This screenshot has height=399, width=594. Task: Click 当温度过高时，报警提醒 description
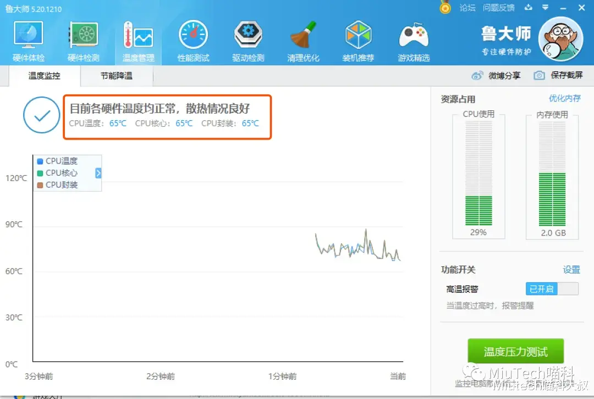point(490,306)
